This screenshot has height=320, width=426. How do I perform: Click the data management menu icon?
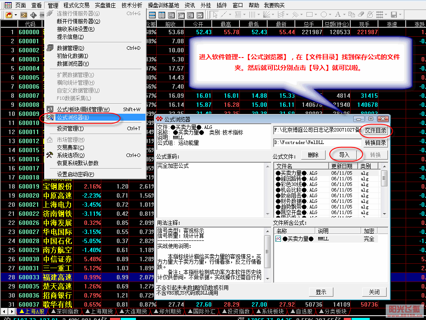[50, 48]
